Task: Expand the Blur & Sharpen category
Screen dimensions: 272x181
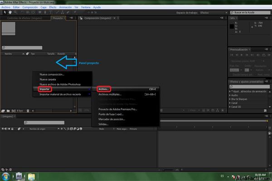Action: [230, 99]
